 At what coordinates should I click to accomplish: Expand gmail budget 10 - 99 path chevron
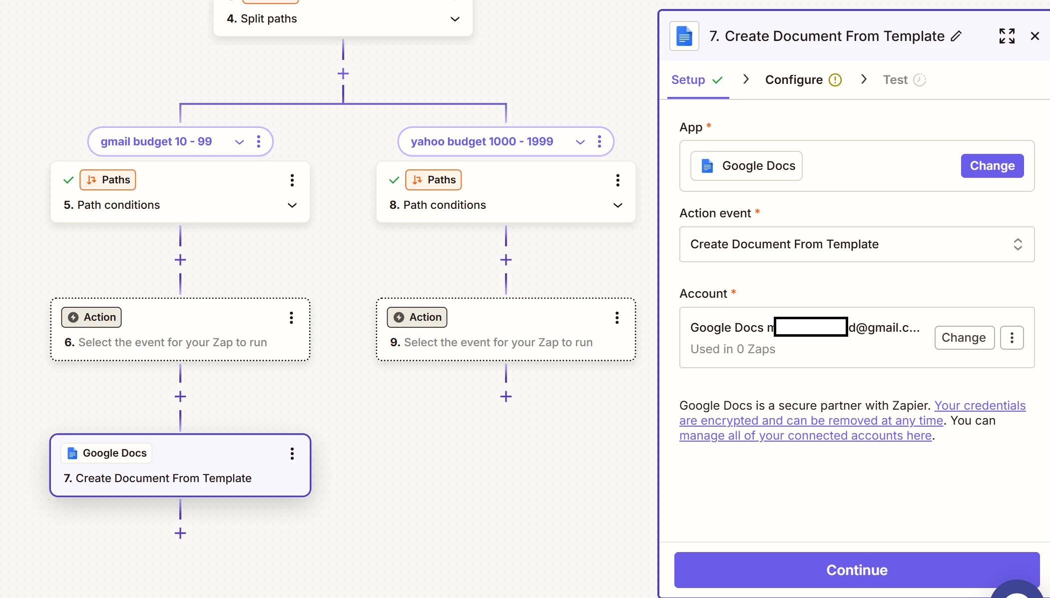(239, 142)
